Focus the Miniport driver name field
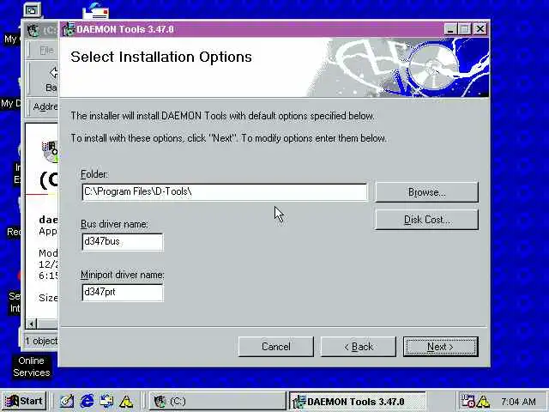Screen dimensions: 549x412 click(122, 292)
